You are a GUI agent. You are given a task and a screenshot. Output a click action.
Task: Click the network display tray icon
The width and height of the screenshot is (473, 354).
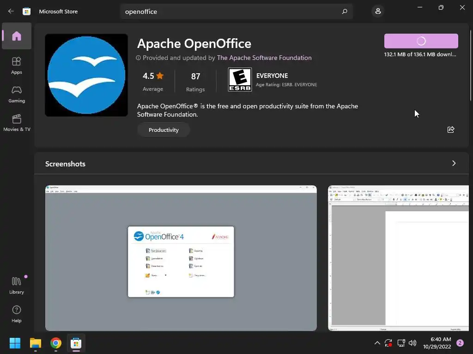[x=401, y=343]
